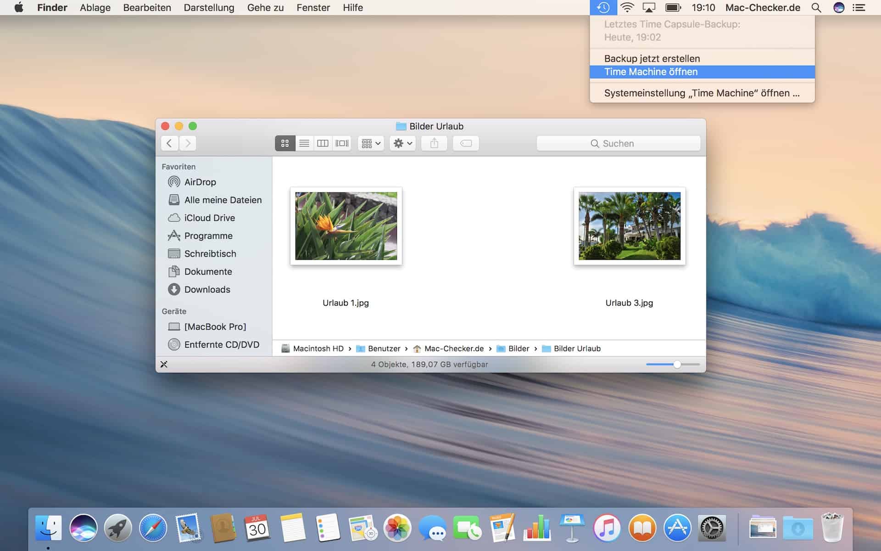Open Notification Center list icon
The image size is (881, 551).
pos(859,7)
